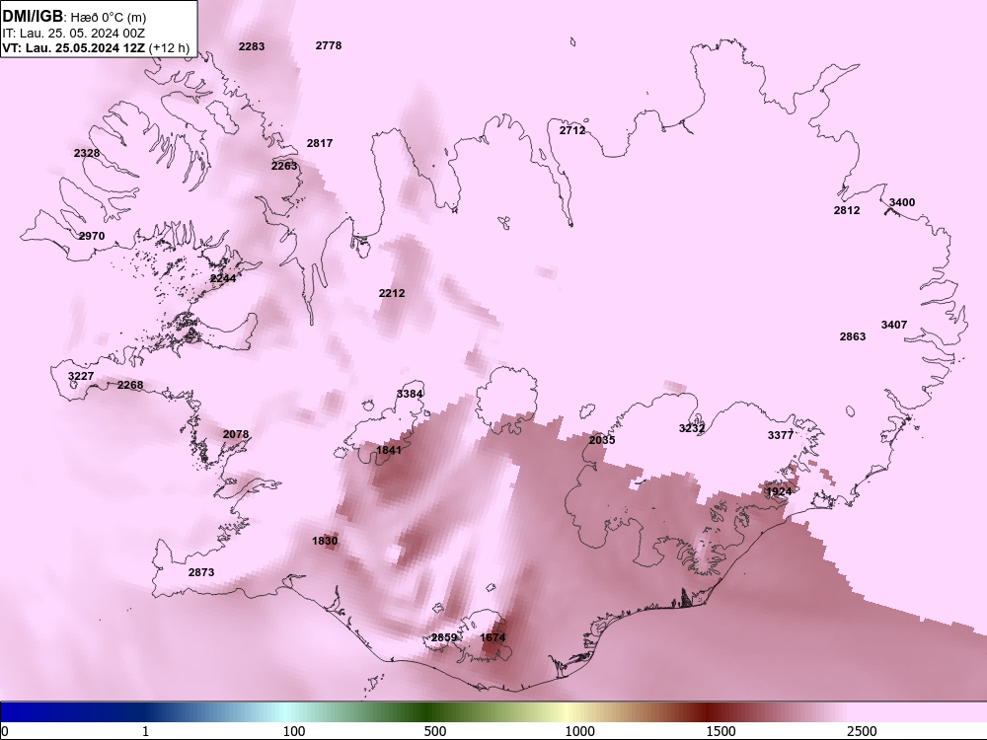Click the 2244 height value
This screenshot has width=987, height=740.
(x=223, y=278)
